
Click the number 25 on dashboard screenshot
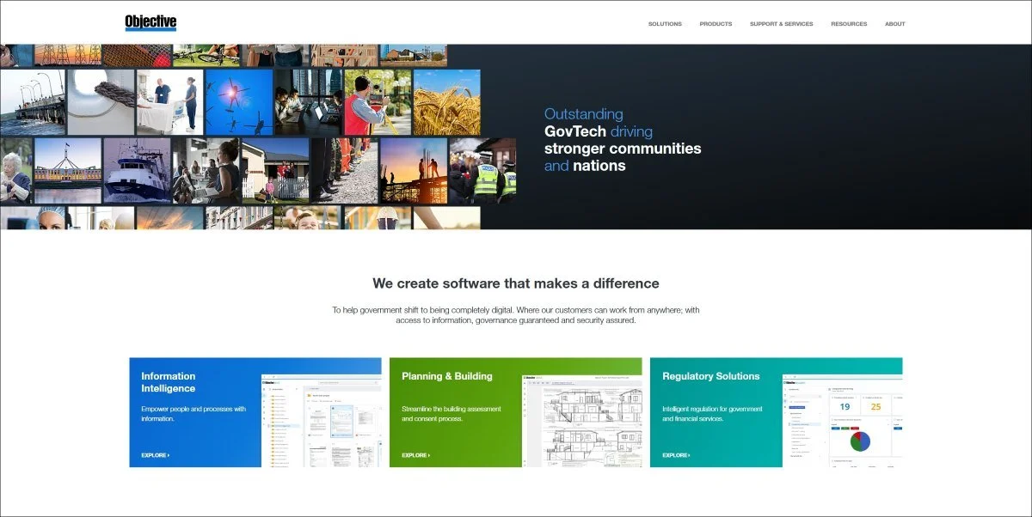876,407
